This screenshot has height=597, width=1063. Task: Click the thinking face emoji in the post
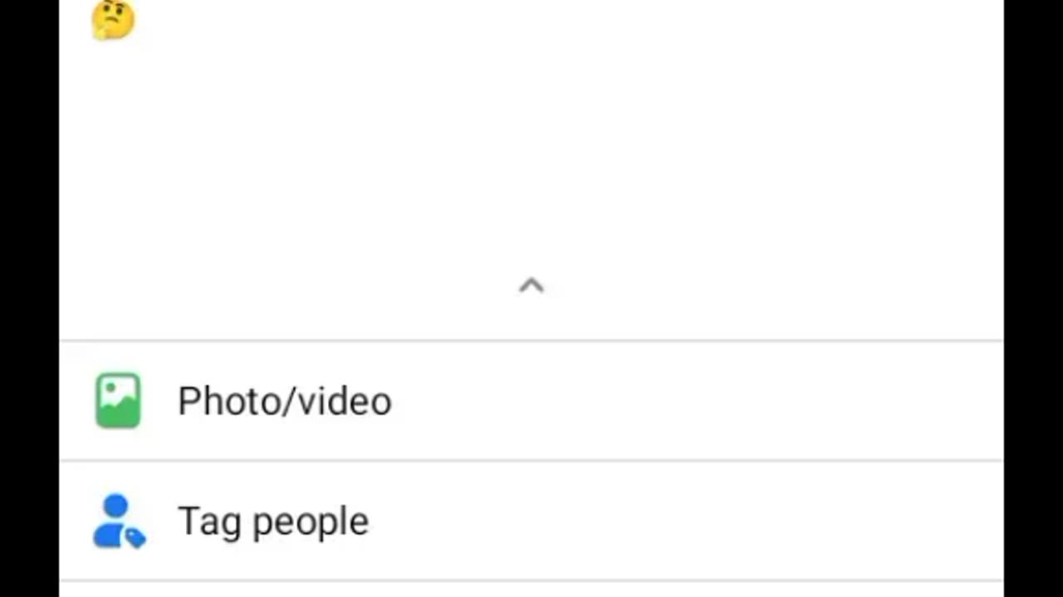[x=113, y=19]
